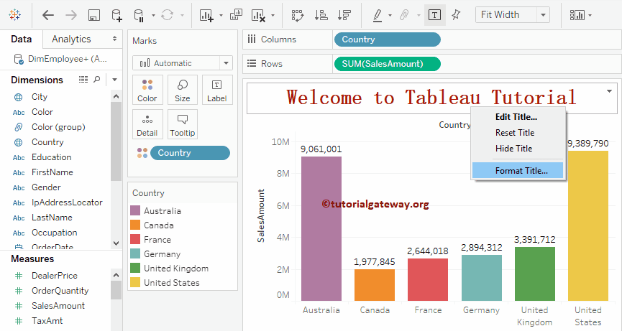Toggle the Show mark labels toolbar button
Screen dimensions: 622x331
click(434, 15)
